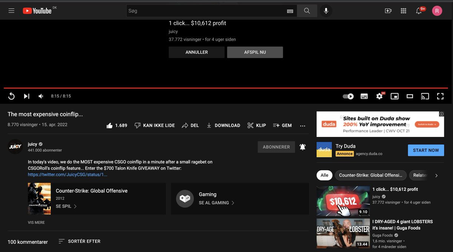Click START NOW on Duda ad
Image resolution: width=453 pixels, height=252 pixels.
coord(426,150)
